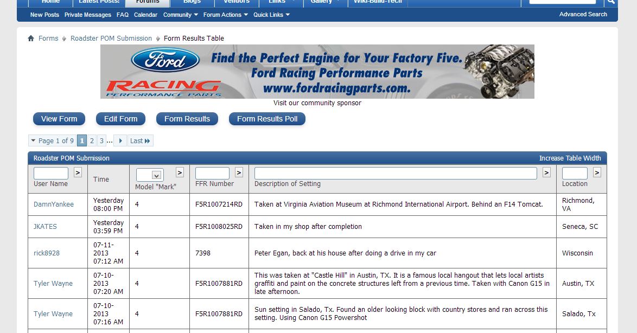Select 'Yesterday 08:00 PM' time cell
Image resolution: width=637 pixels, height=333 pixels.
(109, 204)
